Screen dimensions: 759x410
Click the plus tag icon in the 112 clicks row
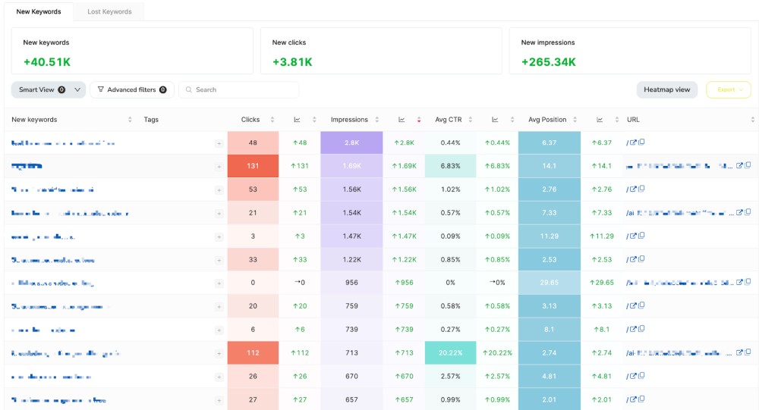click(x=219, y=353)
